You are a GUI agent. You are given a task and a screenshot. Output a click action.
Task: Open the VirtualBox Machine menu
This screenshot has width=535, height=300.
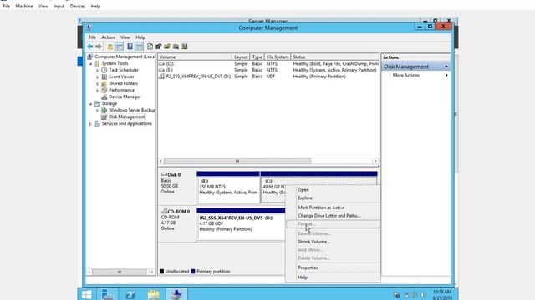[x=24, y=6]
